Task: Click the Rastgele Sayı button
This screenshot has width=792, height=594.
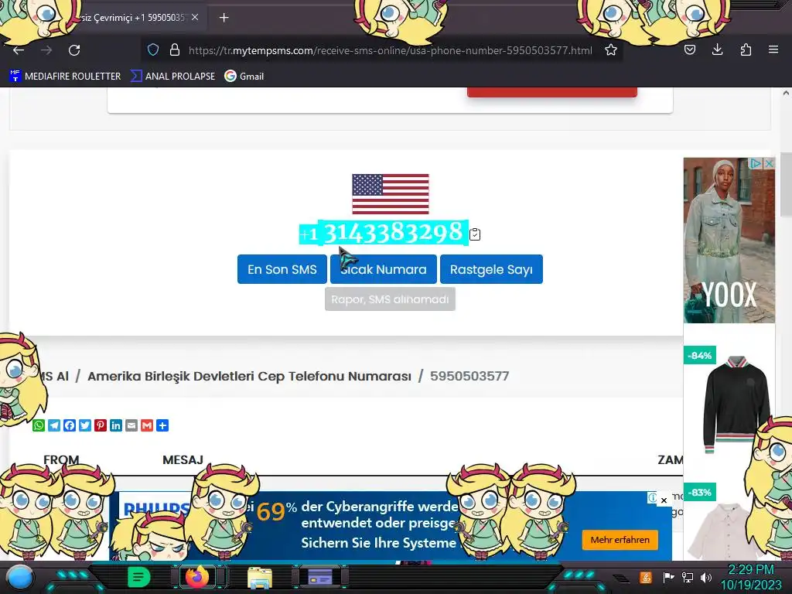Action: point(491,269)
